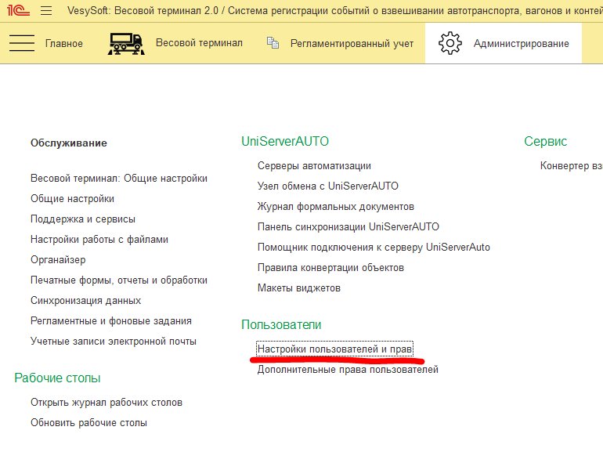
Task: Click the truck scale icon
Action: click(x=125, y=44)
